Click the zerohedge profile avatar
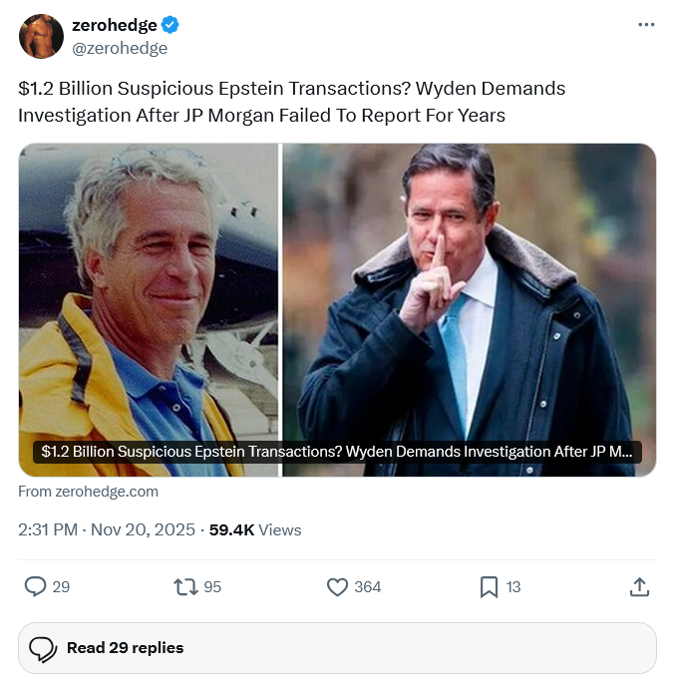This screenshot has width=674, height=682. [x=41, y=37]
